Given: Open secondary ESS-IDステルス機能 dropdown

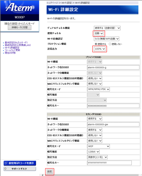Looking at the screenshot, I should click(95, 135).
